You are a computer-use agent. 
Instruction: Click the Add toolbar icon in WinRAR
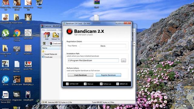pos(46,36)
